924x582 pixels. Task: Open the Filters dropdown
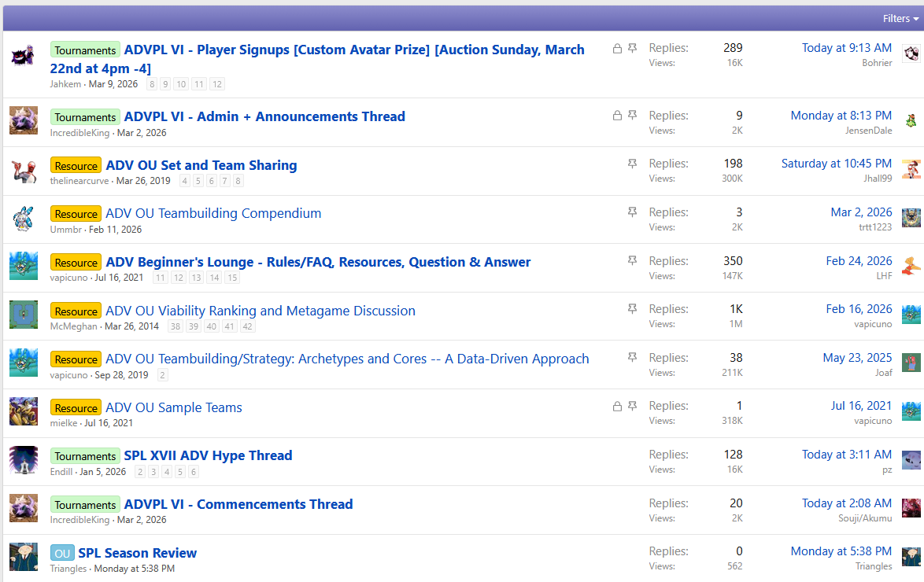tap(900, 18)
